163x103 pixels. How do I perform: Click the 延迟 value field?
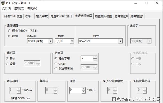point(76,90)
